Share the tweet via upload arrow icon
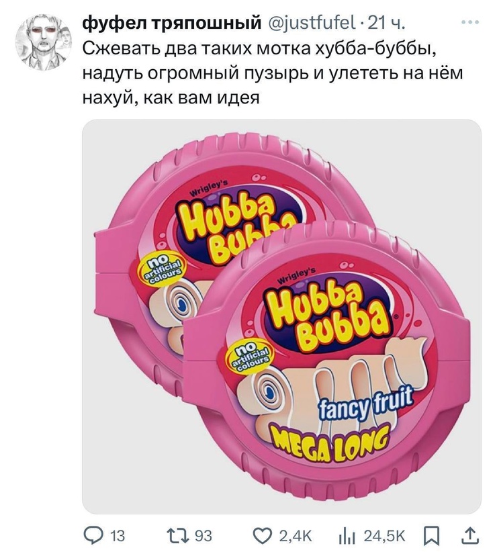The image size is (497, 558). coord(469,536)
